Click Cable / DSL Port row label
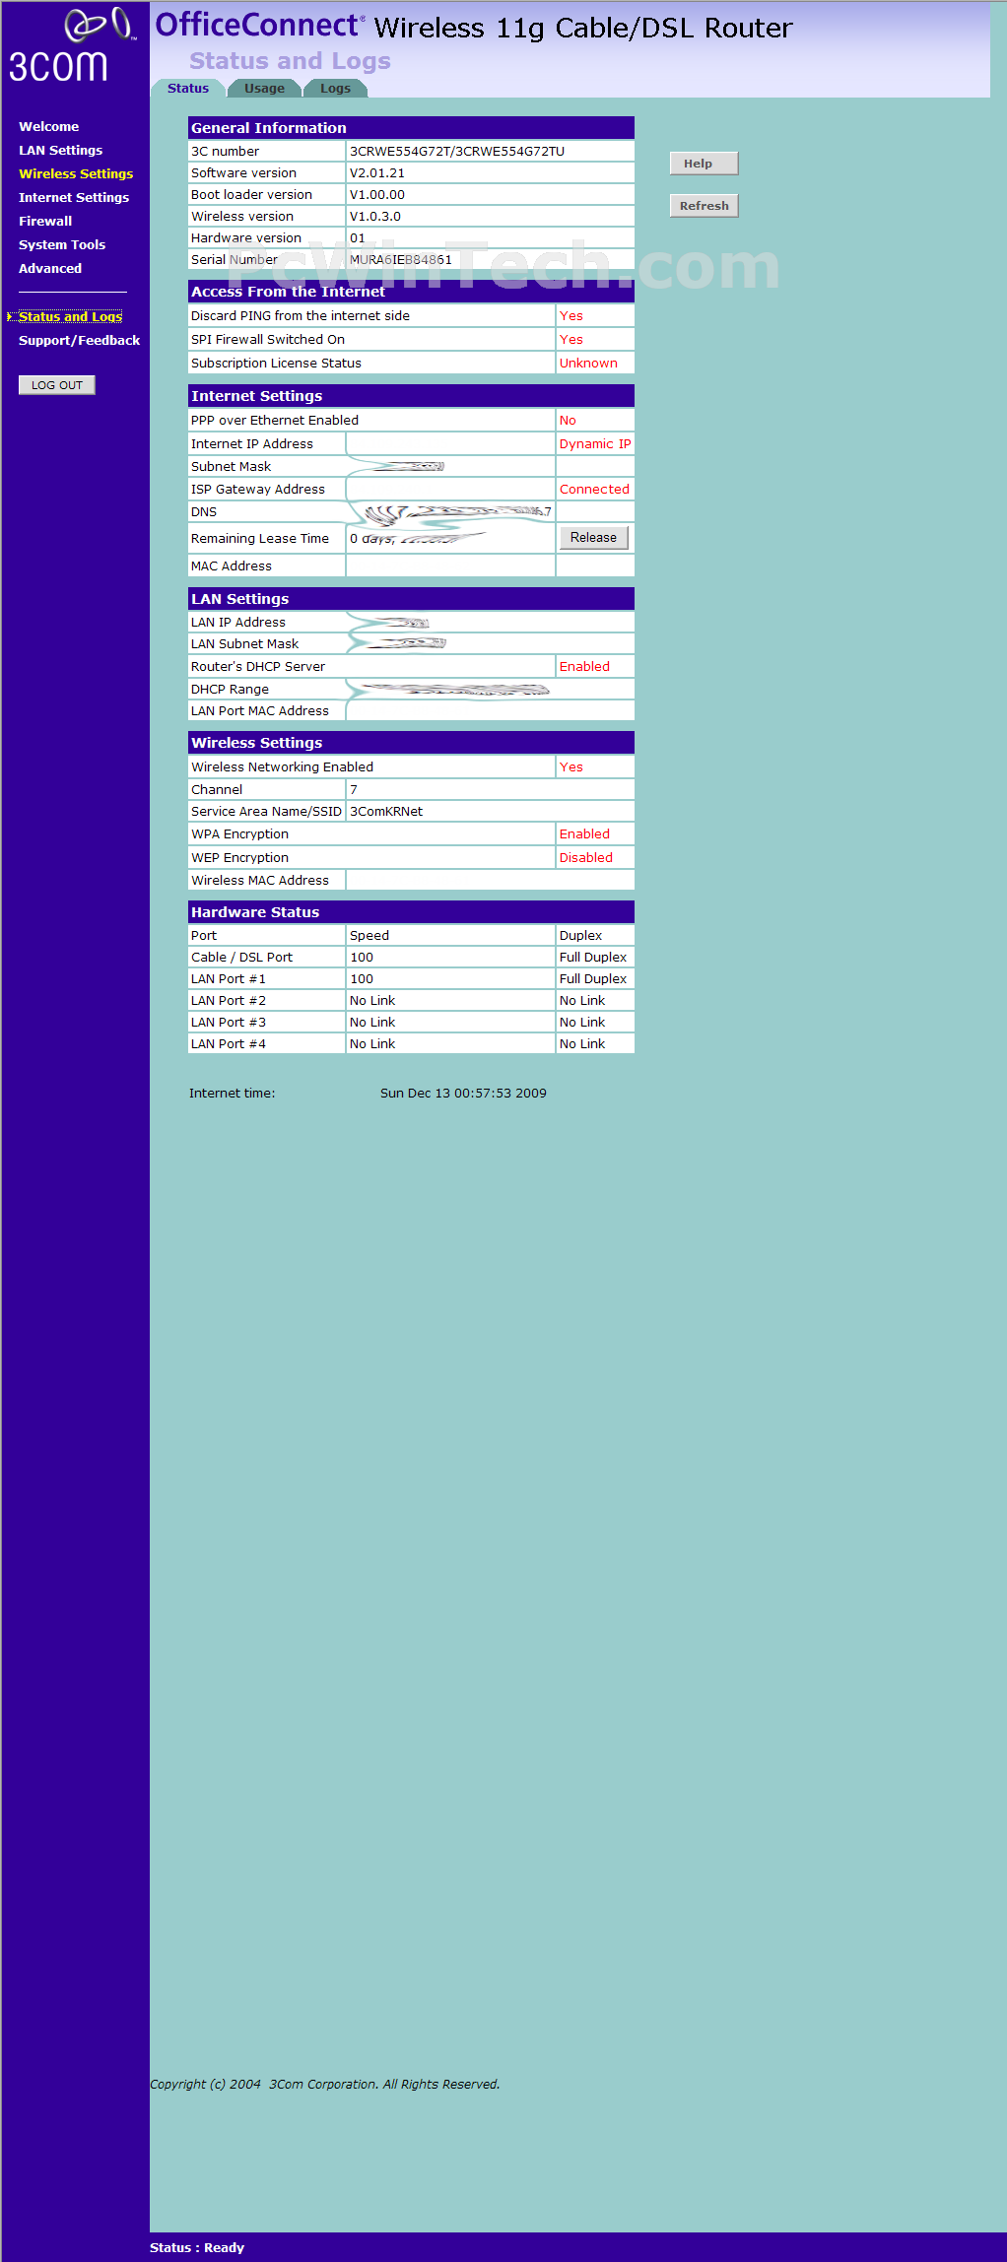The image size is (1007, 2262). (241, 957)
